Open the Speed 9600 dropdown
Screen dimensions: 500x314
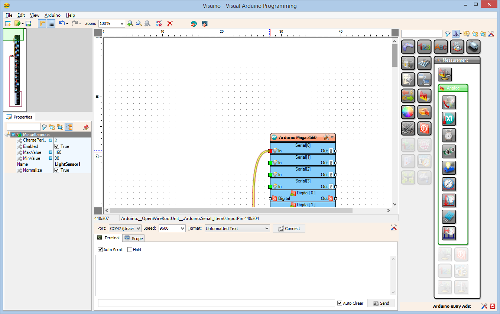[182, 229]
